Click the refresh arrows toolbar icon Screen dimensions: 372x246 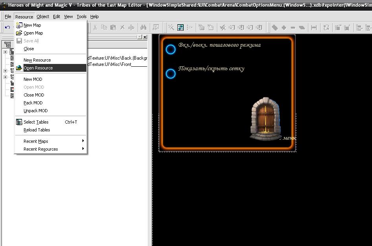[326, 27]
